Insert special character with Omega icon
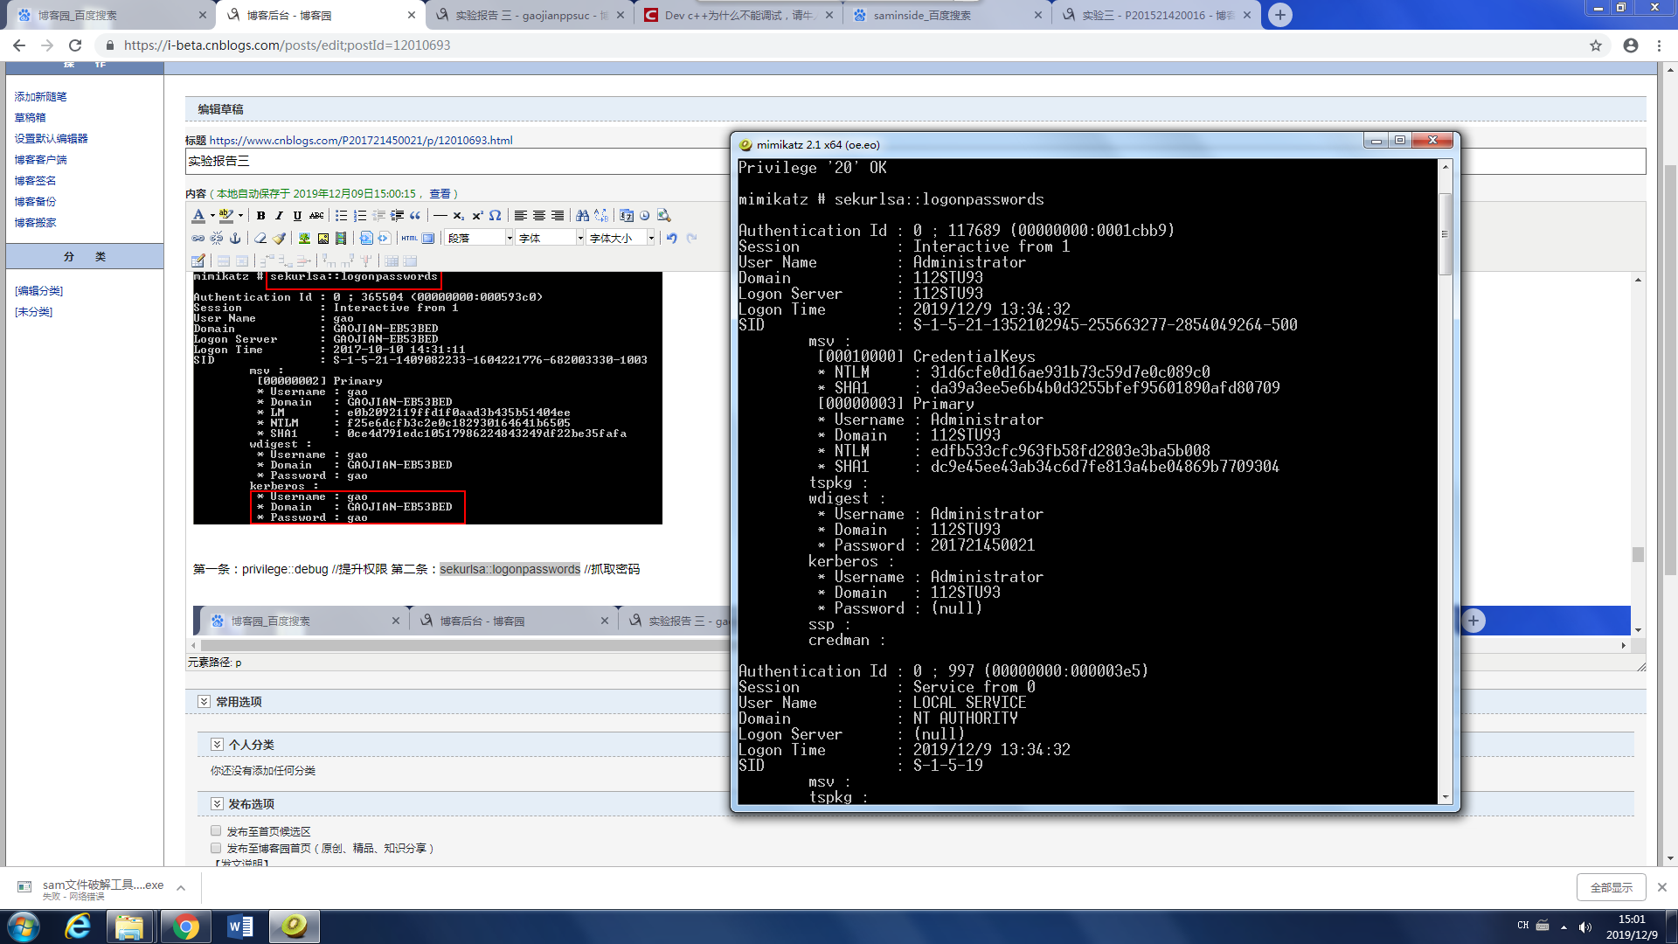The width and height of the screenshot is (1678, 944). tap(496, 216)
